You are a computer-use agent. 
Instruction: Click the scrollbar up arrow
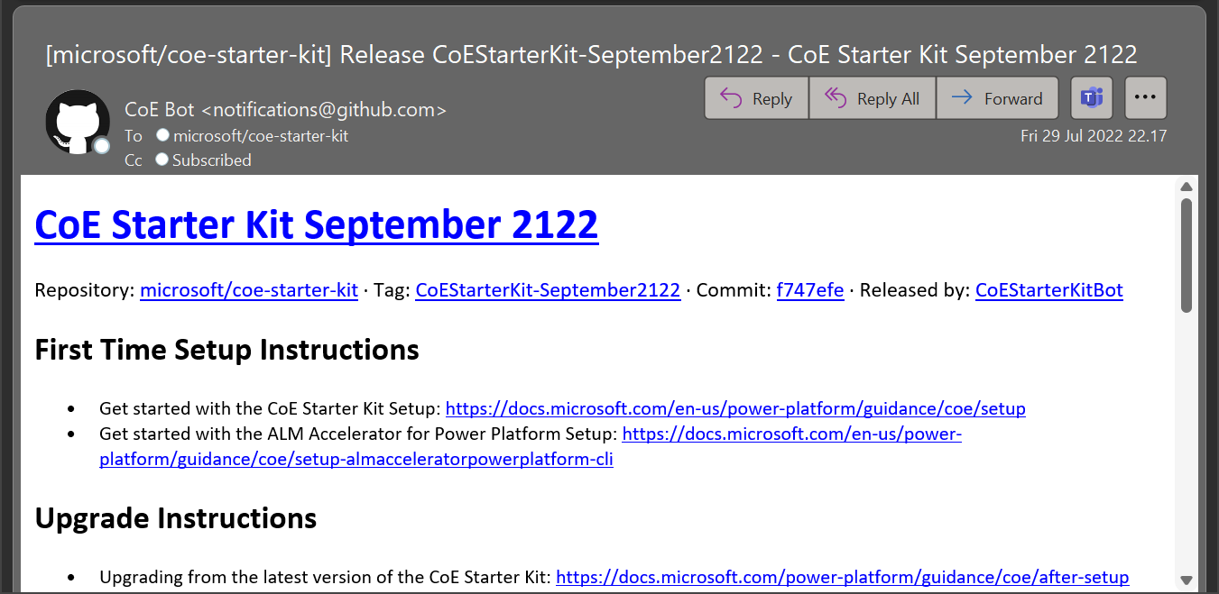[1187, 187]
